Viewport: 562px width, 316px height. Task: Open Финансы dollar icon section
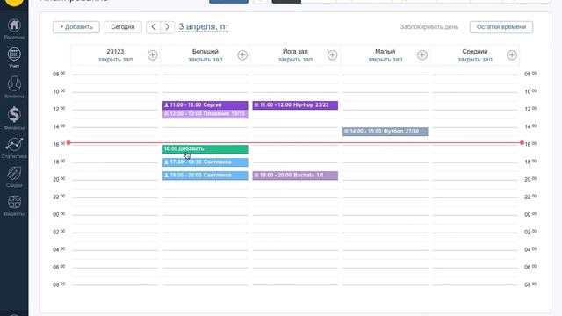[x=14, y=118]
